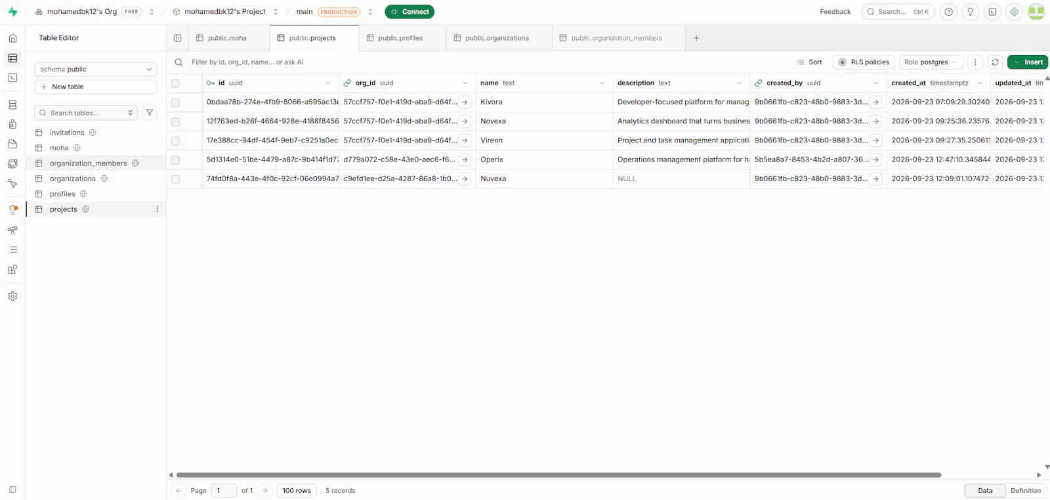Image resolution: width=1050 pixels, height=500 pixels.
Task: Follow the org_id reference arrow for Kivora
Action: pos(465,102)
